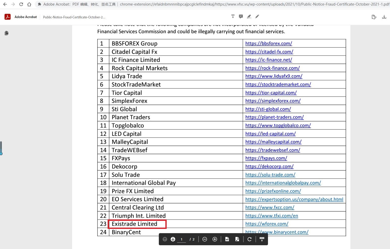Open the bbsforex.com link

coord(268,43)
